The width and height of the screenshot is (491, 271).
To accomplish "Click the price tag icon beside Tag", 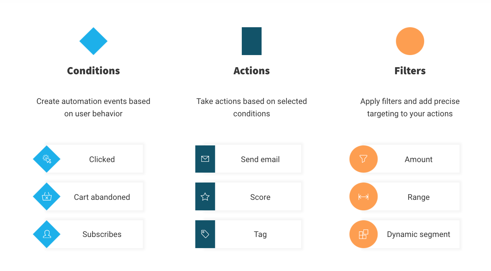I will click(205, 234).
